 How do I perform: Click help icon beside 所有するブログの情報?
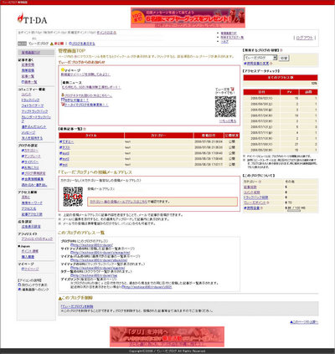pyautogui.click(x=281, y=50)
